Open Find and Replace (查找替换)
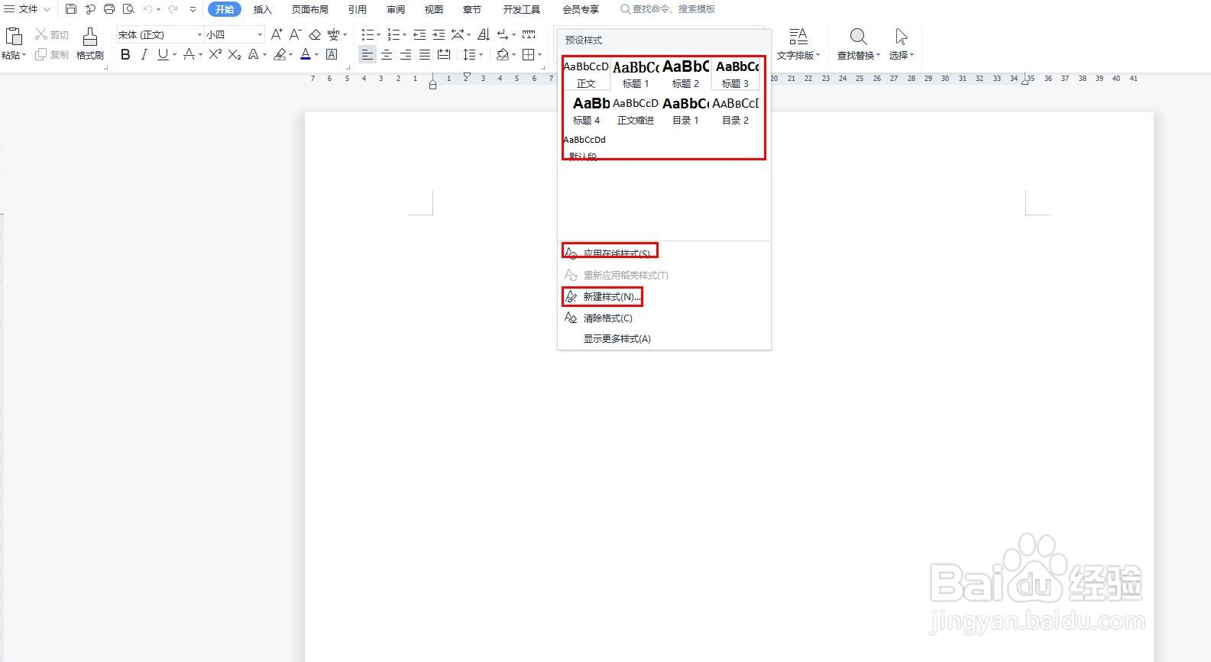Viewport: 1211px width, 662px height. pos(858,44)
